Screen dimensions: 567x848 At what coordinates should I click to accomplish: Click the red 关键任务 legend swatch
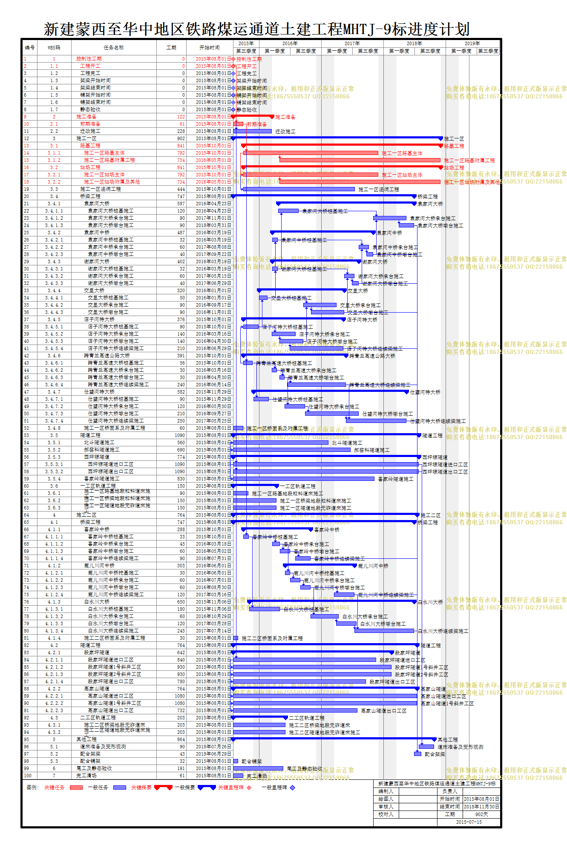click(x=76, y=788)
